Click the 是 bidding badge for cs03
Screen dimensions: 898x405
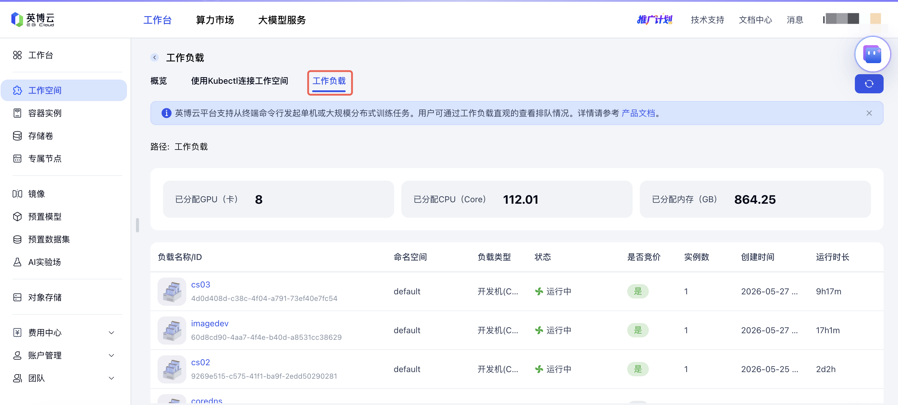click(x=638, y=291)
